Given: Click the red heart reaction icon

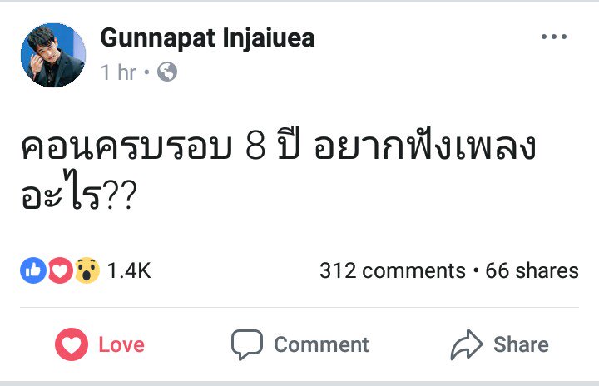Looking at the screenshot, I should (59, 270).
